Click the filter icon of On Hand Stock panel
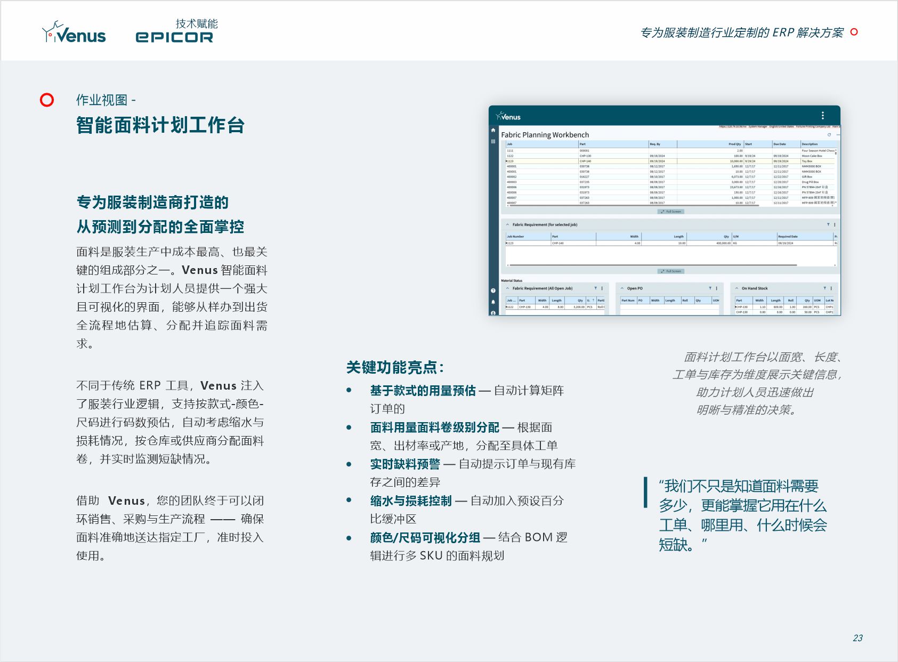The image size is (898, 662). tap(824, 288)
